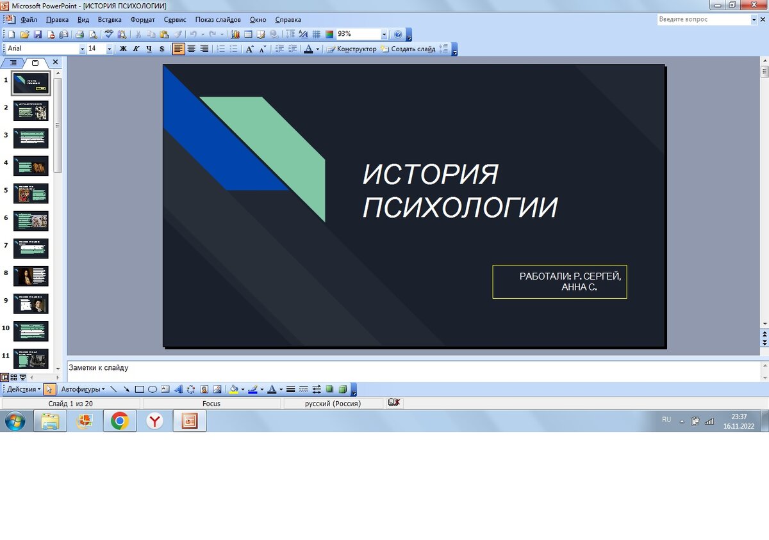This screenshot has height=540, width=769.
Task: Apply blue line color brush
Action: 252,389
